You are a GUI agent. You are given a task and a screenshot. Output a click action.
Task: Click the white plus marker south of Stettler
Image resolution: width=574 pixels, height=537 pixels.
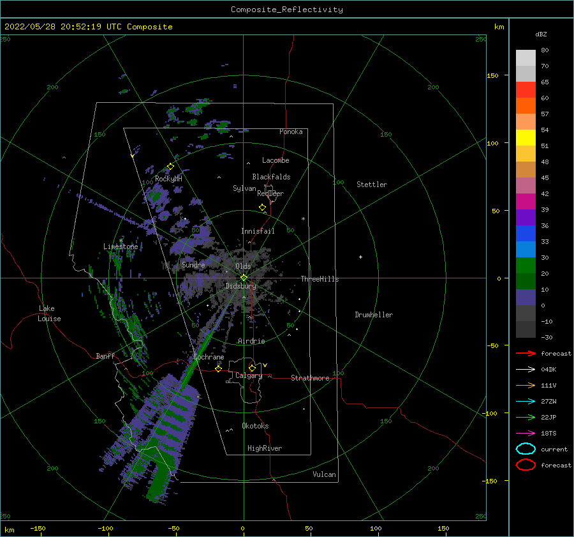click(360, 257)
